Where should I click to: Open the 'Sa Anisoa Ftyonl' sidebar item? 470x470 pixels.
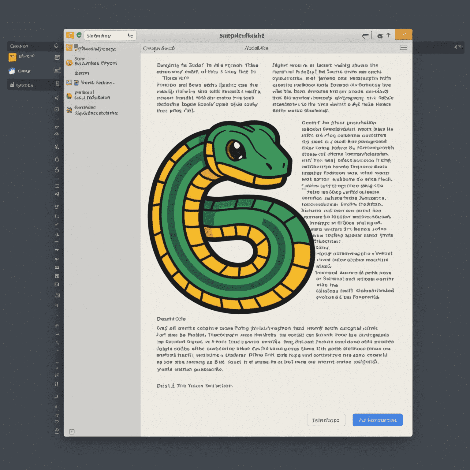coord(96,63)
